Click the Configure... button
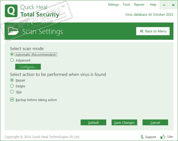The height and width of the screenshot is (141, 178). coord(28,67)
